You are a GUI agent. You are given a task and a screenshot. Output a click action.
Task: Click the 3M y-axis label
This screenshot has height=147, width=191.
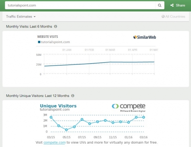(x=45, y=115)
